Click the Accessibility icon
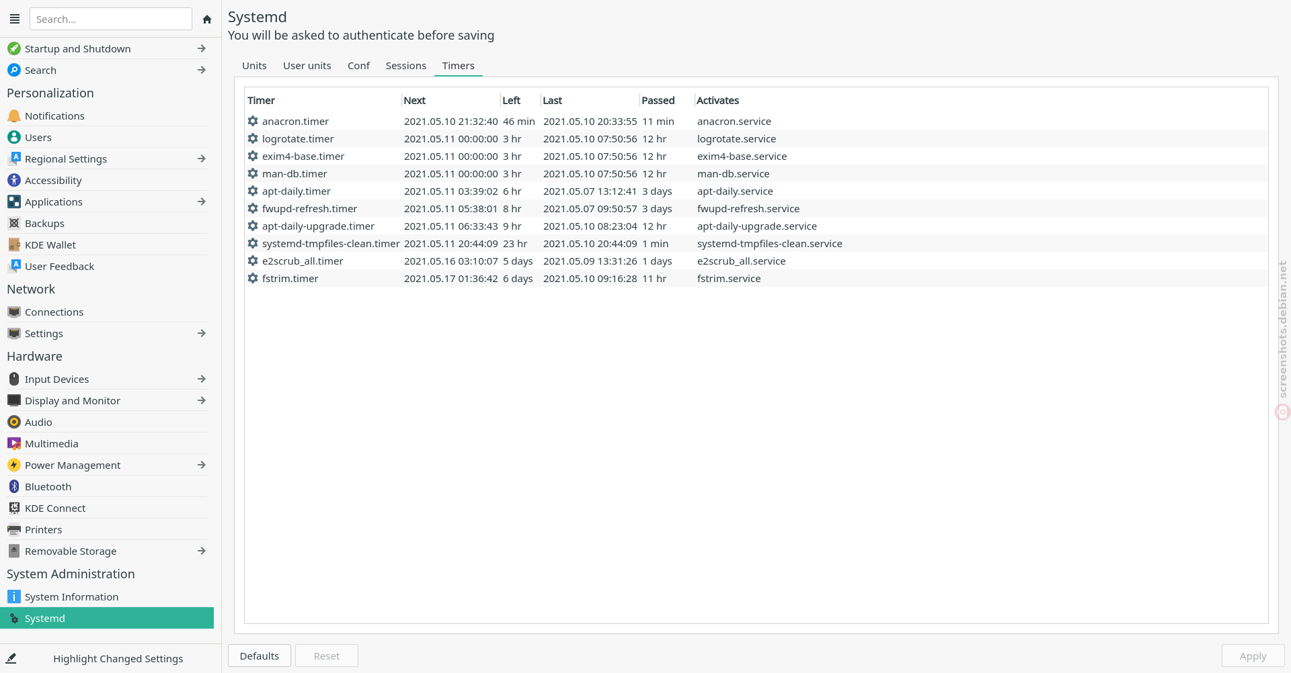Screen dimensions: 1291x673 click(14, 180)
